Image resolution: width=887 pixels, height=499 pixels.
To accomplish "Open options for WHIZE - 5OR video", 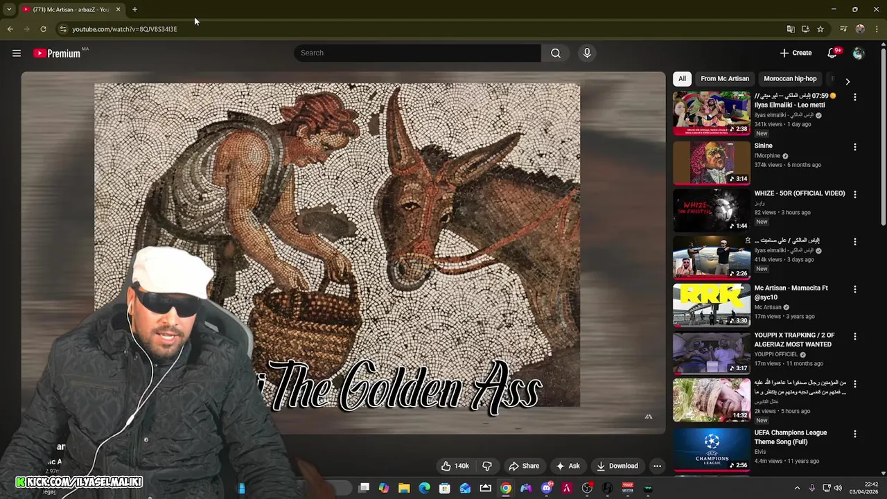I will pos(854,195).
